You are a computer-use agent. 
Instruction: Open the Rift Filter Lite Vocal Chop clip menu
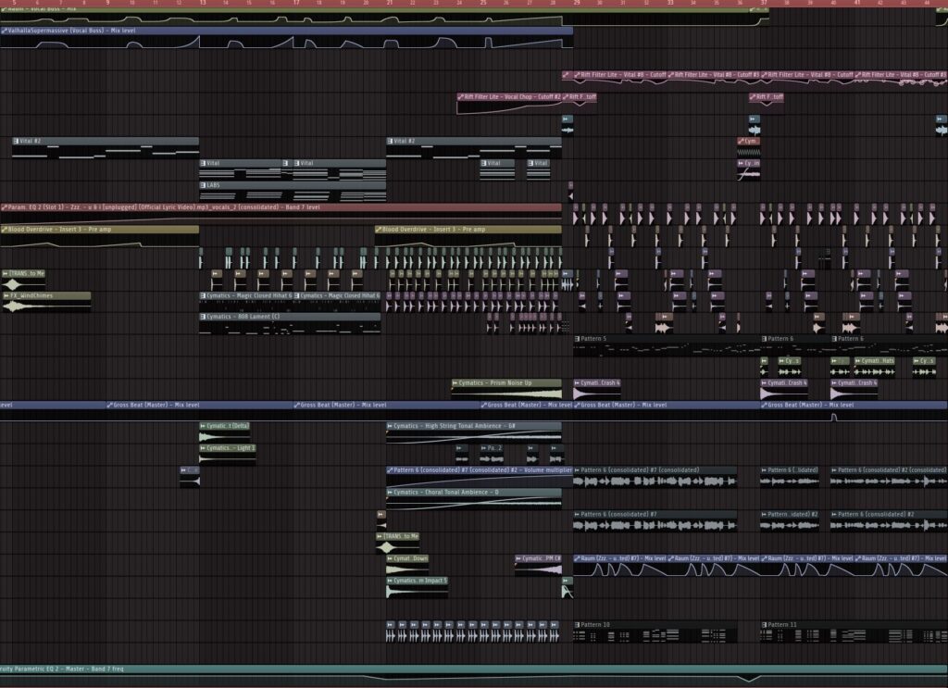click(x=460, y=96)
